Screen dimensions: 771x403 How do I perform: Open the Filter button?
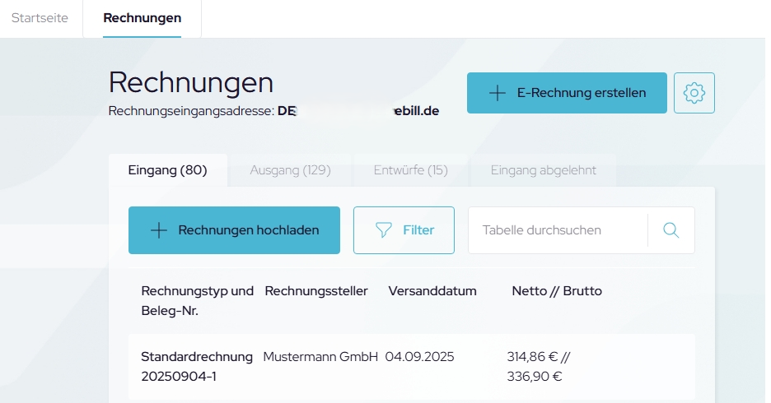click(404, 230)
